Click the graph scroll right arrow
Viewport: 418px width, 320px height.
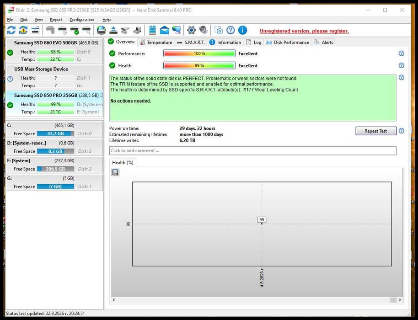click(x=400, y=300)
